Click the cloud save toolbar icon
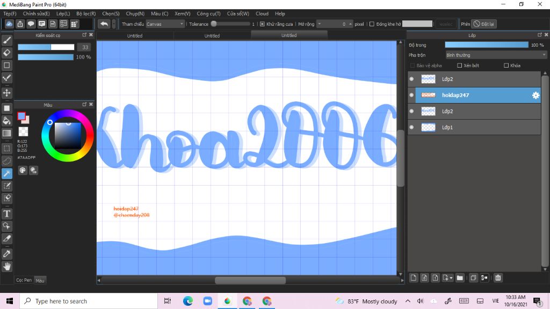550x309 pixels. (9, 24)
